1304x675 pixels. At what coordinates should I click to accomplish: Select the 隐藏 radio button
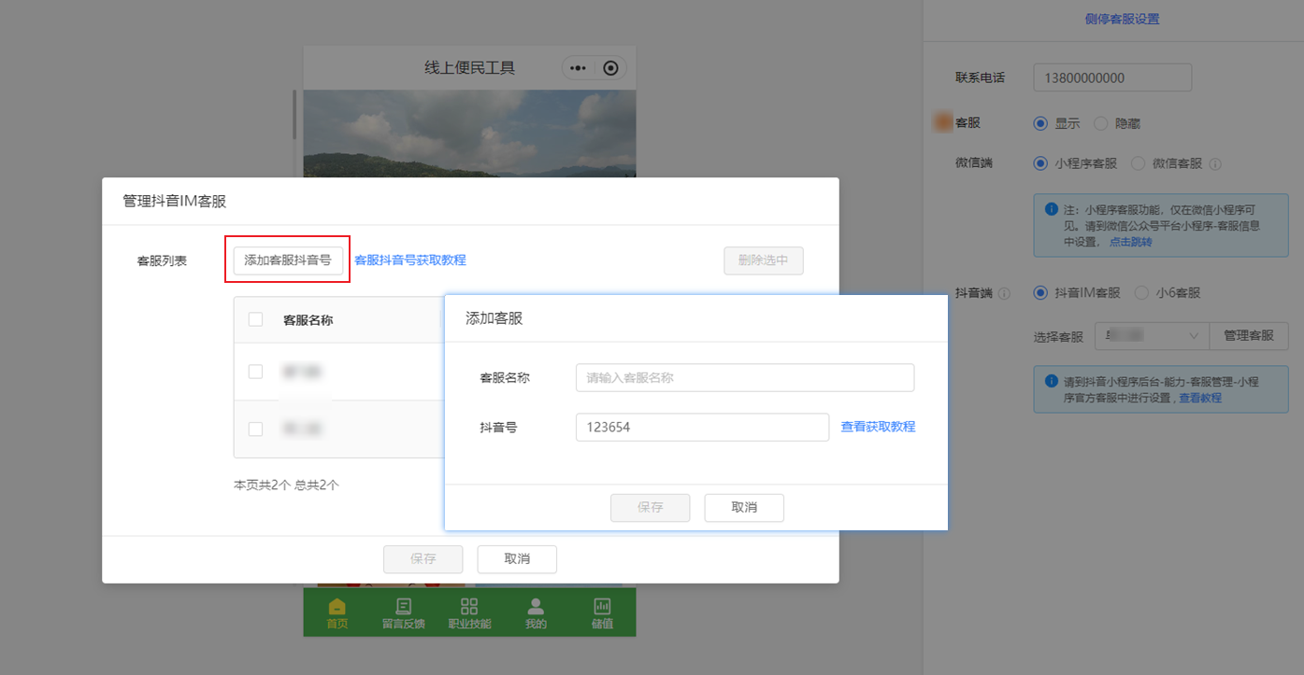click(1100, 123)
